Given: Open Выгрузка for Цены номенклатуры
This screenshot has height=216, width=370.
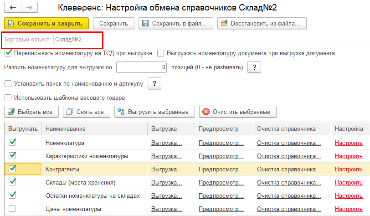Looking at the screenshot, I should tap(167, 209).
